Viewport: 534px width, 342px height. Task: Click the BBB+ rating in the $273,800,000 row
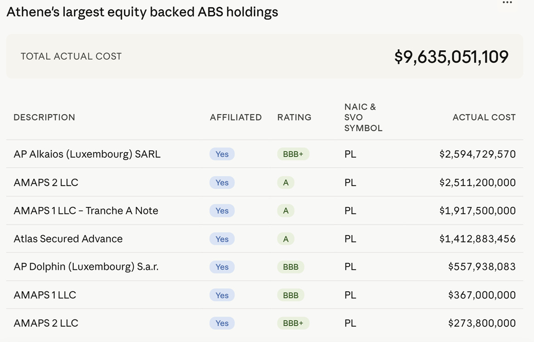(x=293, y=323)
